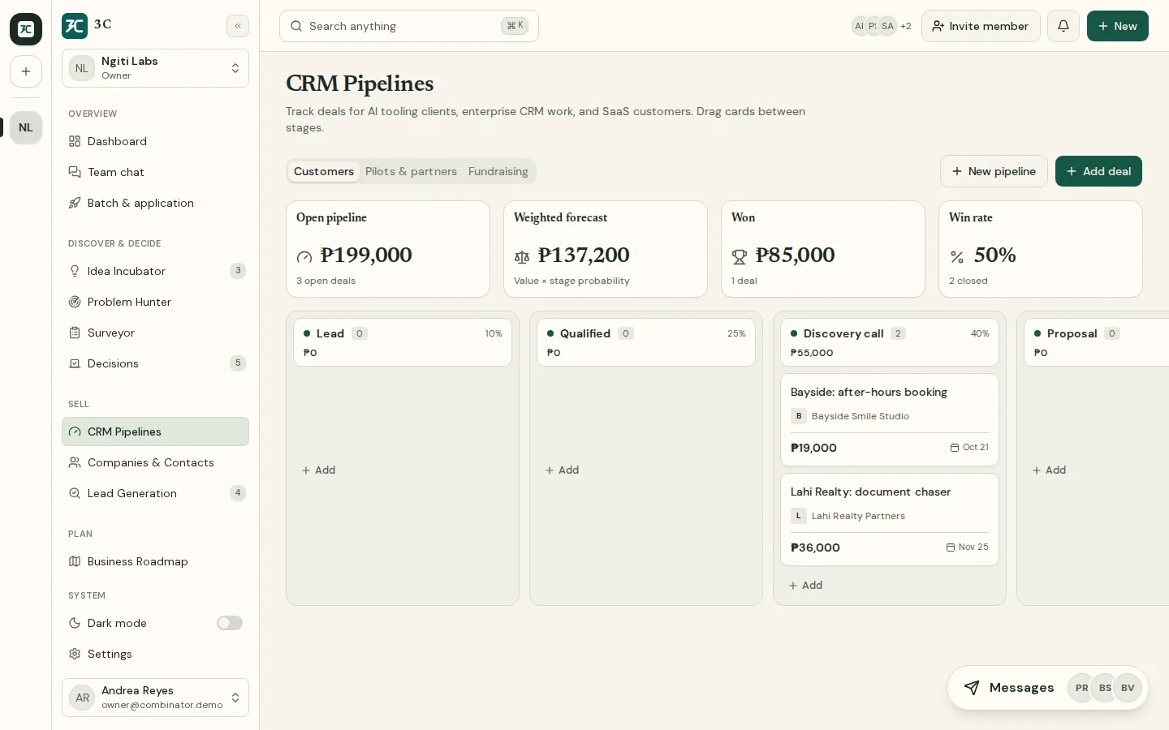Click Invite member button

(981, 26)
